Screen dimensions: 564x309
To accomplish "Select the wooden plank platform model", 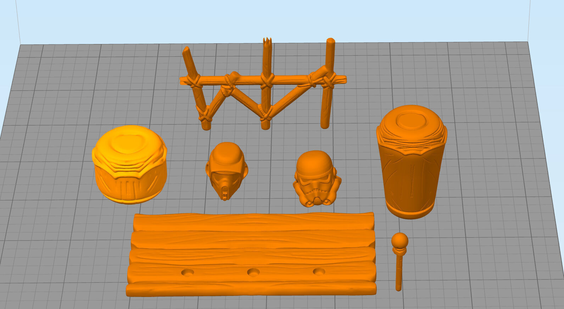I will click(x=251, y=254).
